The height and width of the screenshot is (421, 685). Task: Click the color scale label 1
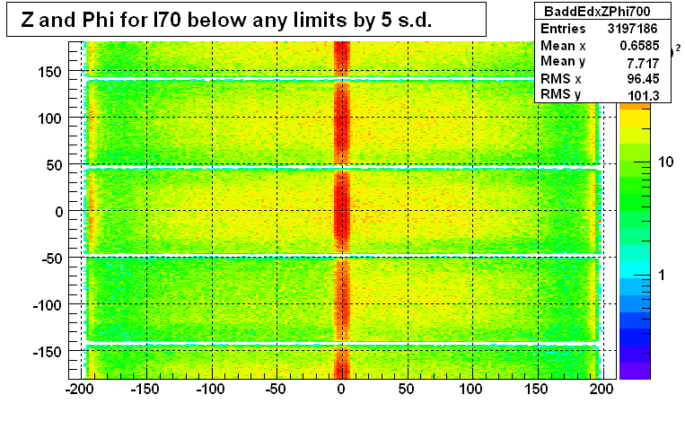click(x=662, y=276)
